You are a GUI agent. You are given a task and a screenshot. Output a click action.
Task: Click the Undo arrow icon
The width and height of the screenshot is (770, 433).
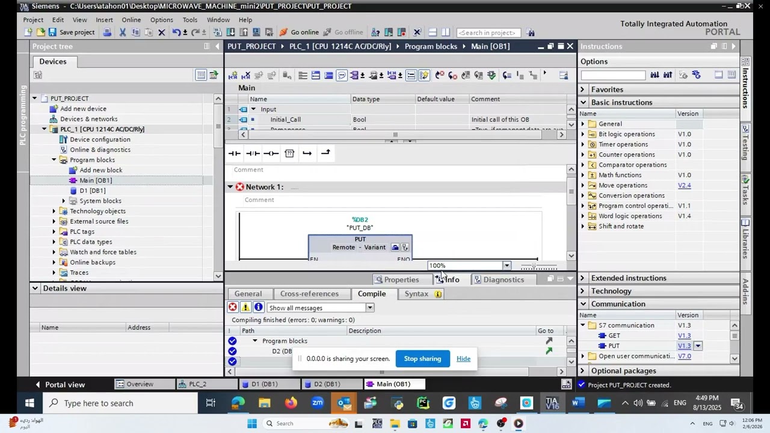pyautogui.click(x=176, y=32)
